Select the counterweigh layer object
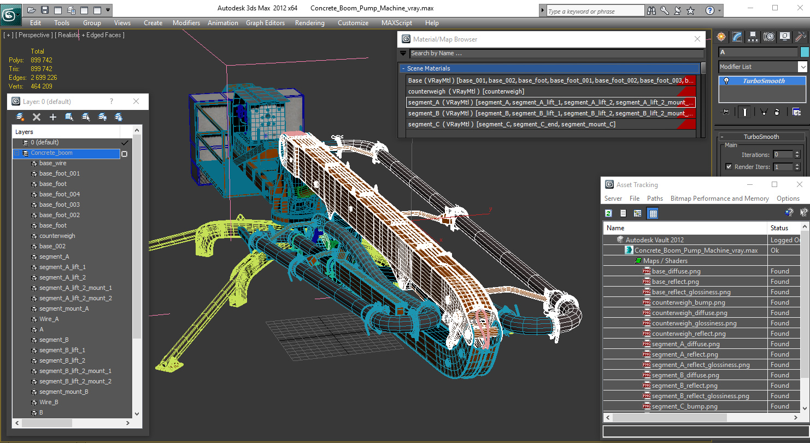 pyautogui.click(x=57, y=236)
